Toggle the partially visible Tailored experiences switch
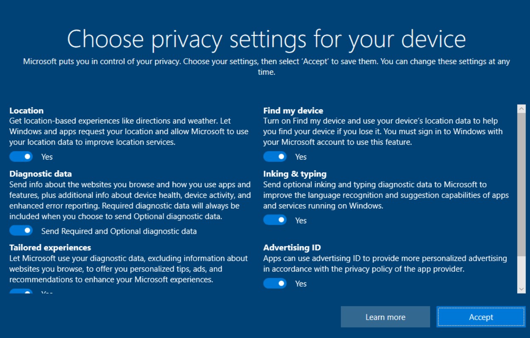 pos(21,292)
